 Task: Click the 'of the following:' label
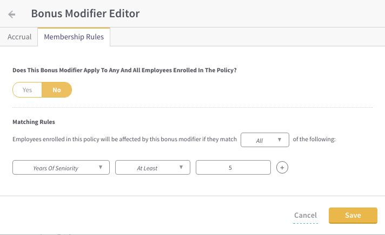coord(314,139)
